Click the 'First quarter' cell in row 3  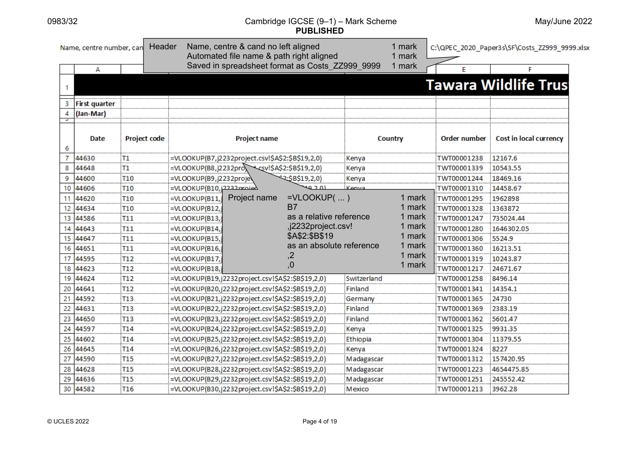(97, 104)
